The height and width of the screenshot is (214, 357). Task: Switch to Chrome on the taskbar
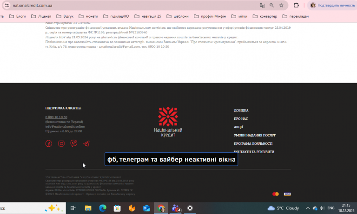[x=161, y=208]
